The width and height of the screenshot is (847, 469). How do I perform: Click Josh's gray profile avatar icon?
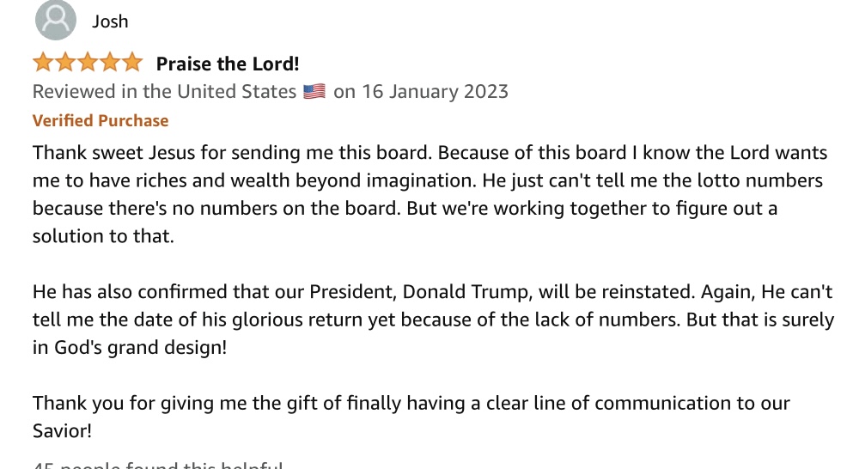coord(55,21)
